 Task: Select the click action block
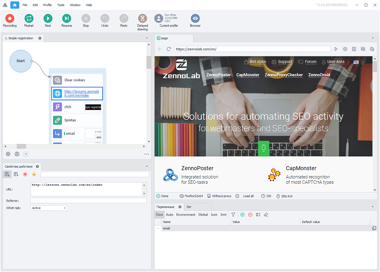[x=77, y=107]
